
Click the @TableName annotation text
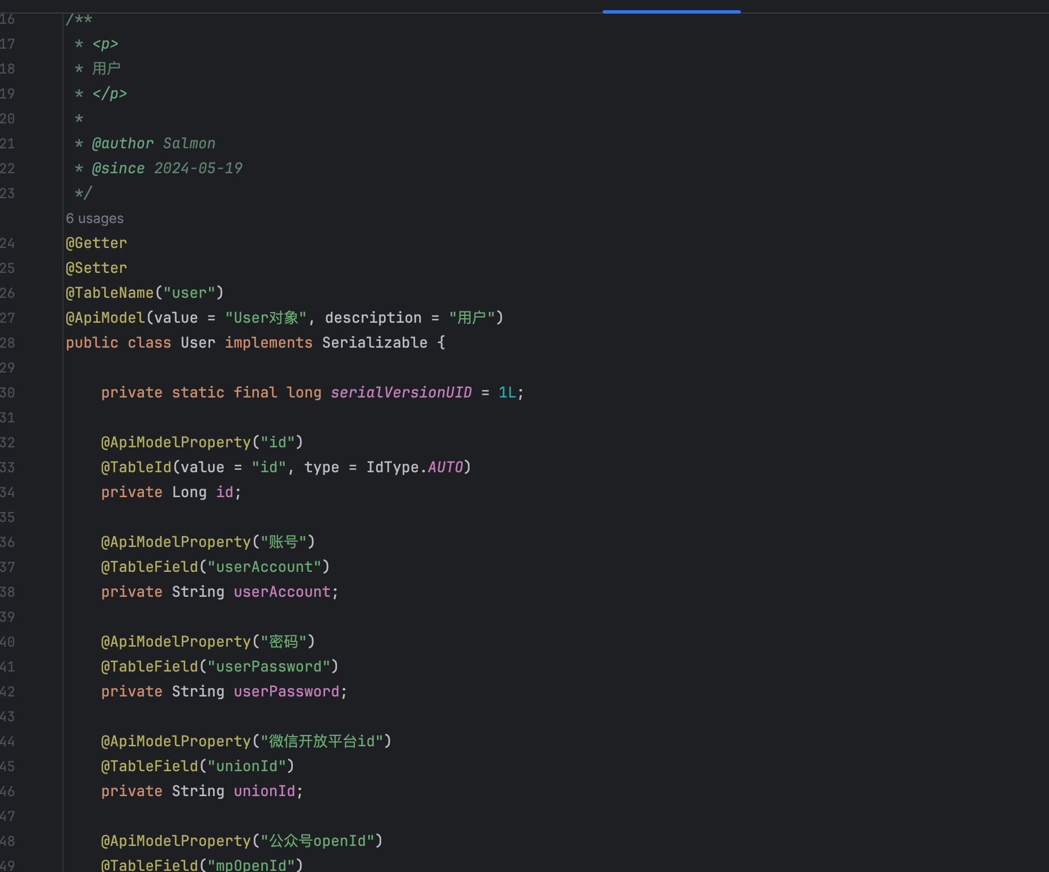pos(110,293)
